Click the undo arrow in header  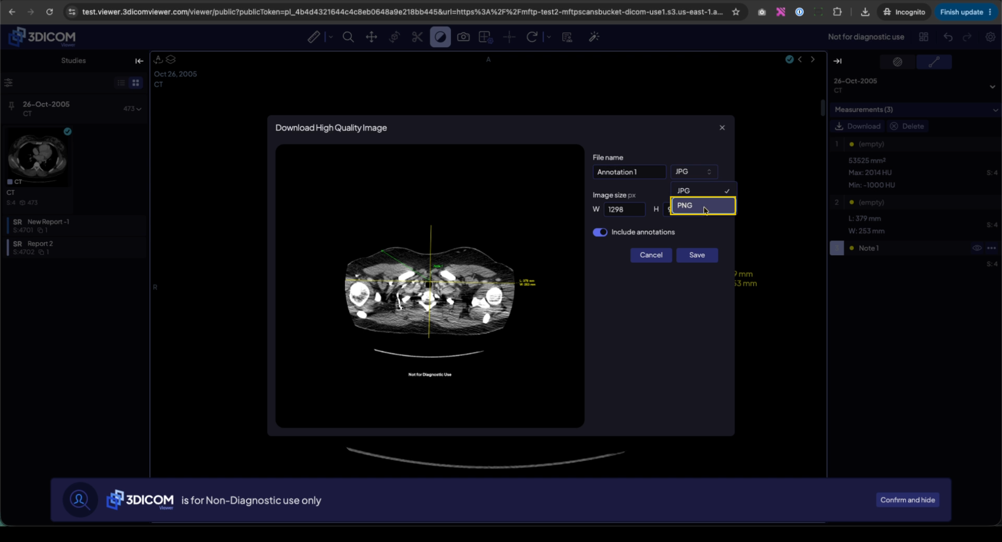(x=948, y=37)
